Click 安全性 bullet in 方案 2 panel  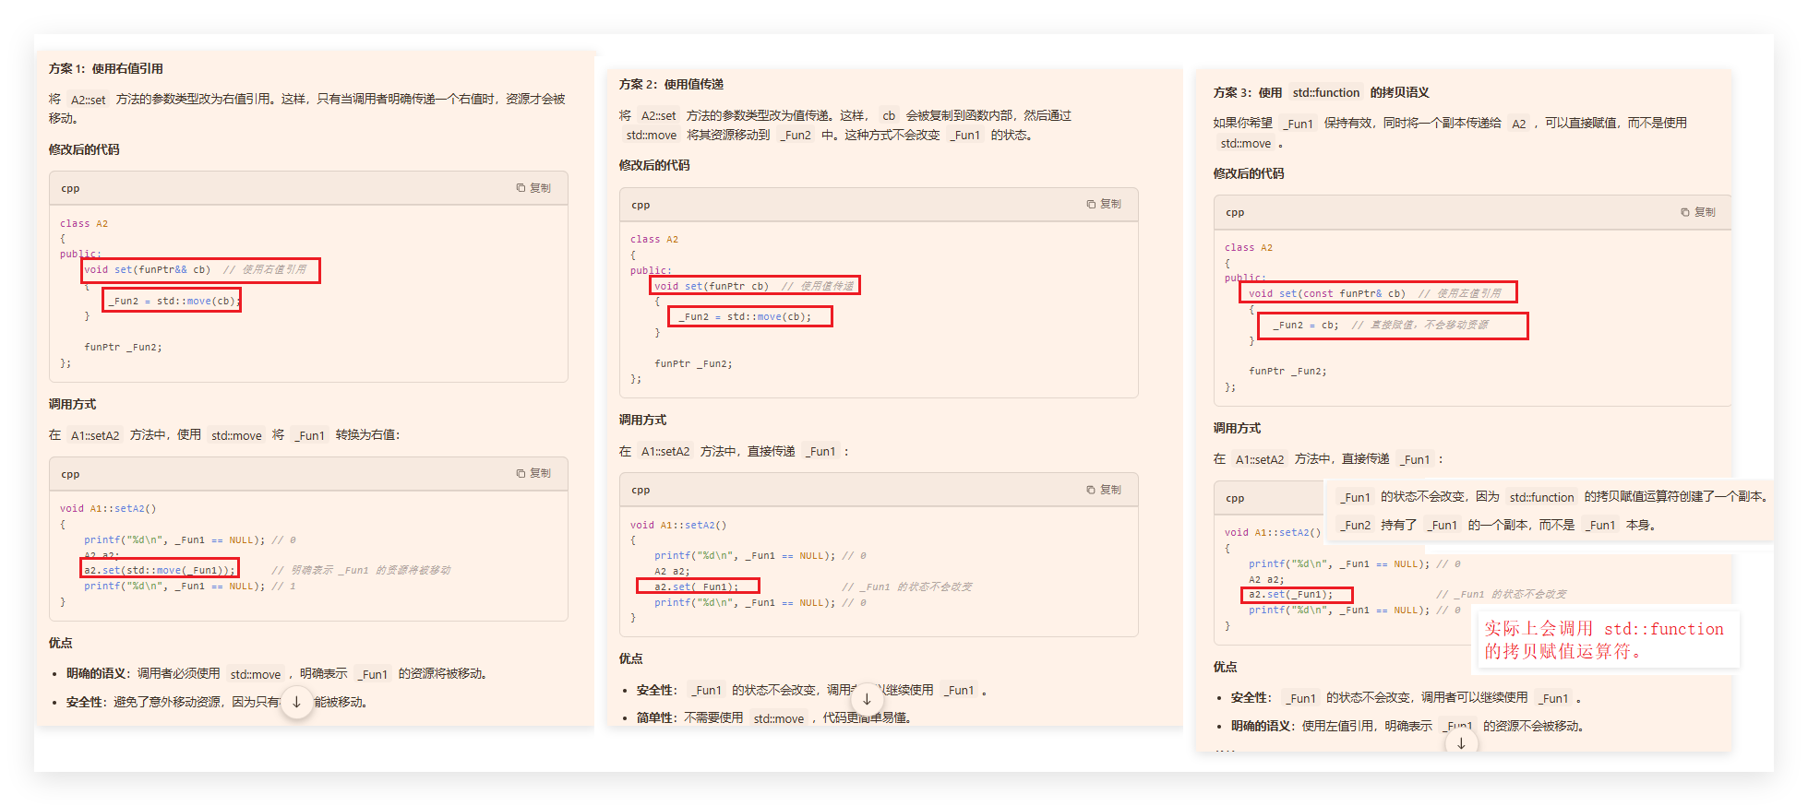click(811, 690)
